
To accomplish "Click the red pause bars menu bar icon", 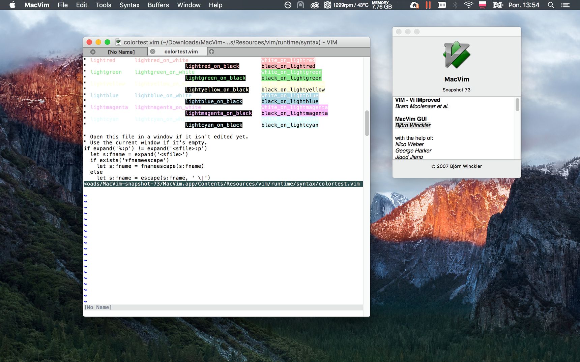I will (x=428, y=5).
